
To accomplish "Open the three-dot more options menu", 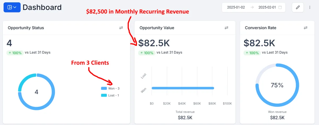I will (310, 7).
